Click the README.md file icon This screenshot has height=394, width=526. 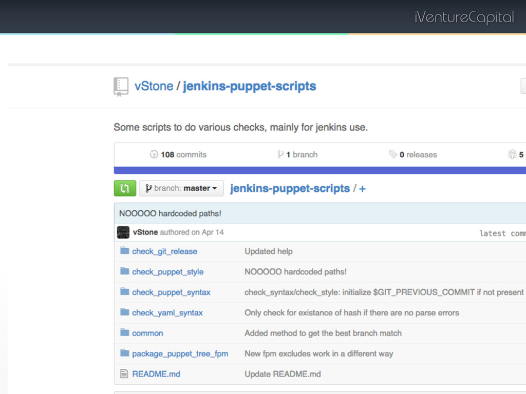[124, 373]
